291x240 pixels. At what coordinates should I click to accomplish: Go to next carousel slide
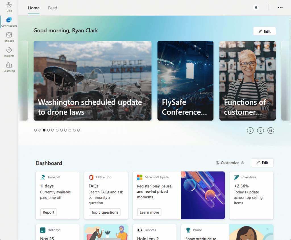pyautogui.click(x=260, y=131)
